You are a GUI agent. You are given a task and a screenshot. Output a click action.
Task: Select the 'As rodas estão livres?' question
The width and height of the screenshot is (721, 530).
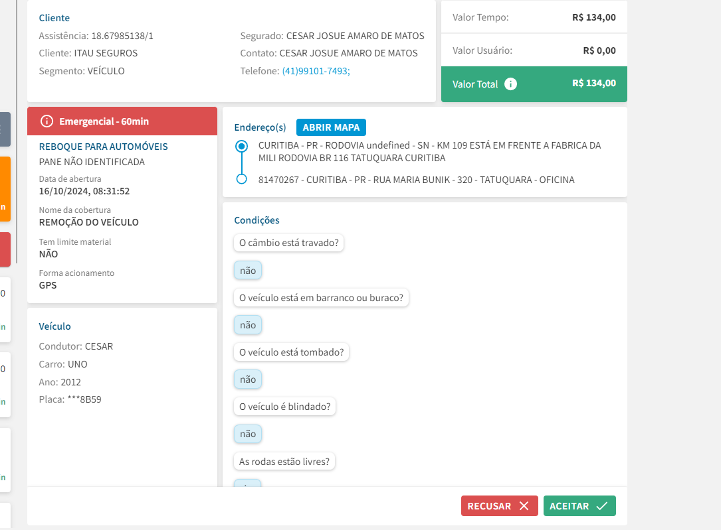click(284, 461)
